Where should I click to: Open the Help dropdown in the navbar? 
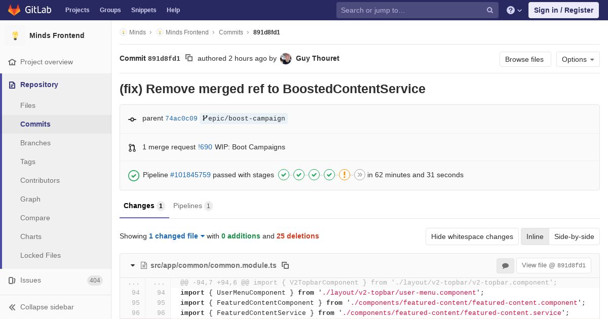tap(173, 10)
